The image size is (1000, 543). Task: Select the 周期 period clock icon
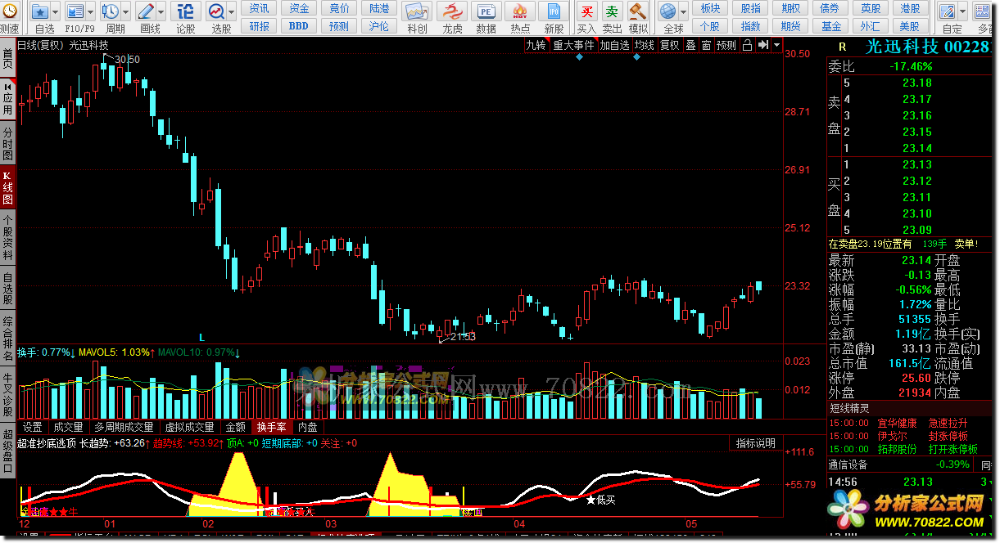[110, 11]
